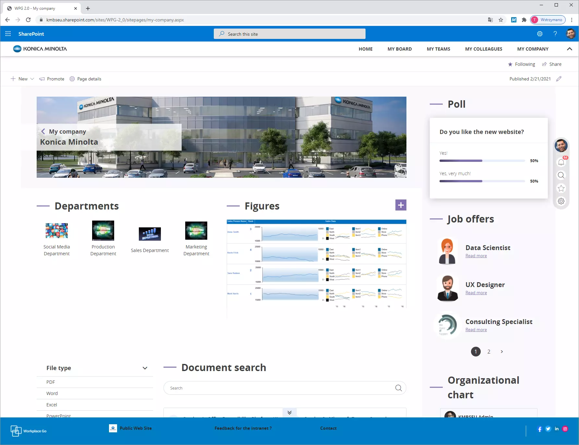Image resolution: width=579 pixels, height=445 pixels.
Task: Click the Yes! poll progress bar
Action: [x=482, y=161]
